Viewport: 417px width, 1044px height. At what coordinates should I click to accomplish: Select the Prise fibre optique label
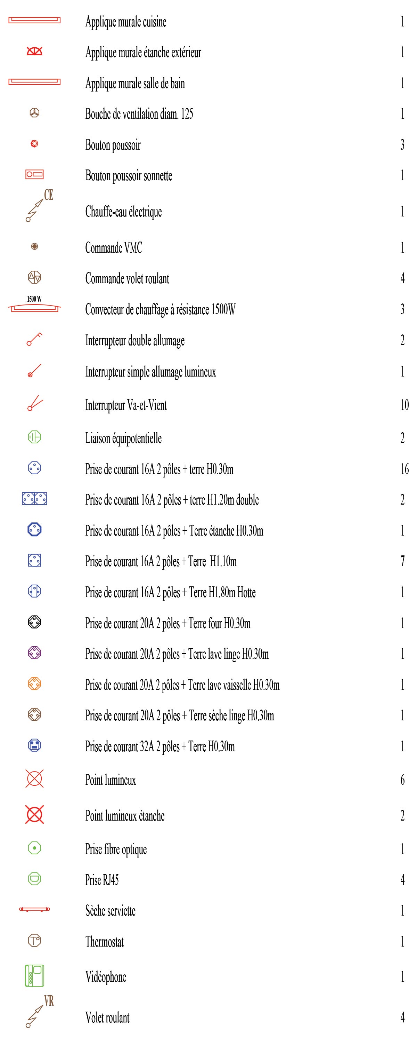pos(116,849)
